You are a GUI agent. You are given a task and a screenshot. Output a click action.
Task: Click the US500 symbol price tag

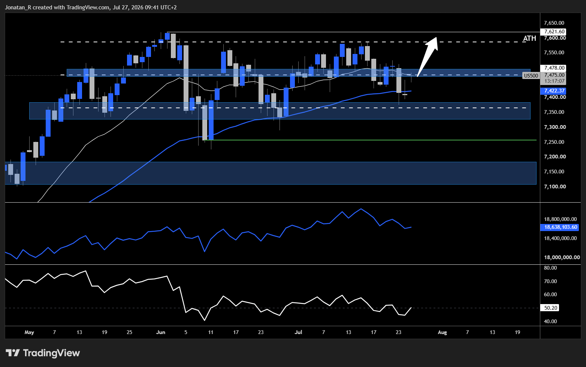[531, 76]
